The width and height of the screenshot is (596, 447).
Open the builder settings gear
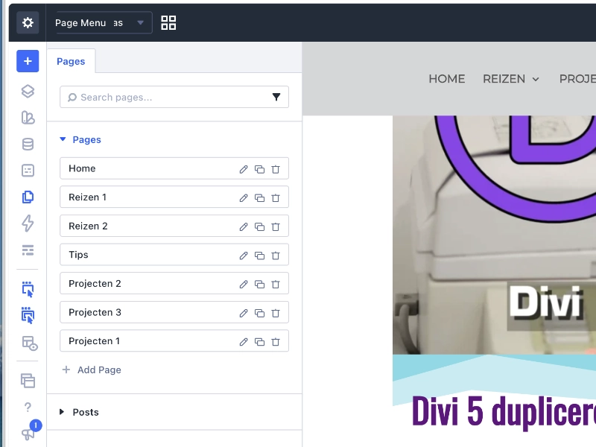28,23
